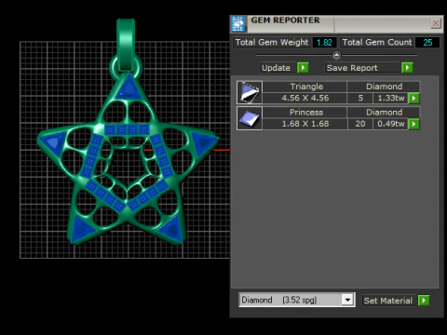Select the pendant bail loop
Image resolution: width=447 pixels, height=335 pixels.
[x=126, y=45]
